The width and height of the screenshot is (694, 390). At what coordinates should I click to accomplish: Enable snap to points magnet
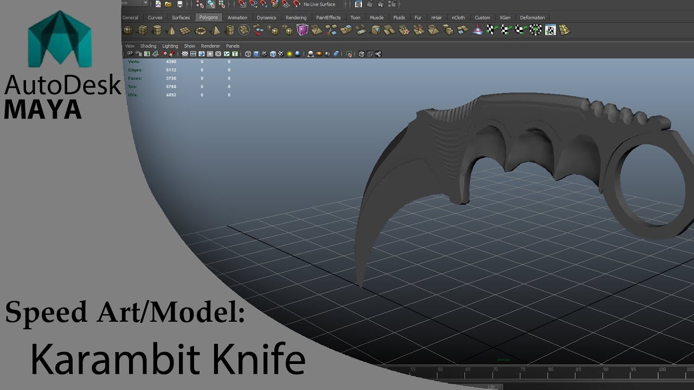(263, 4)
